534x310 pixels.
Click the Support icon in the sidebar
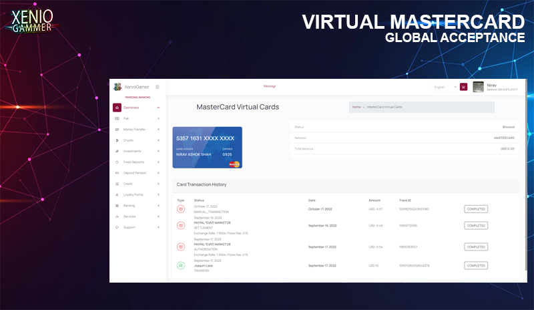[x=117, y=227]
